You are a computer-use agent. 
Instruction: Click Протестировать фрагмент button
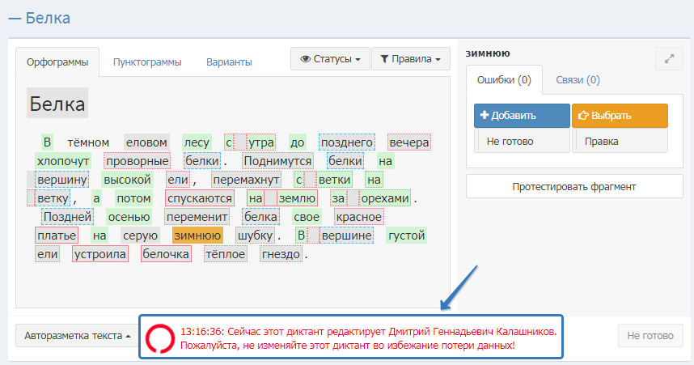pyautogui.click(x=574, y=187)
